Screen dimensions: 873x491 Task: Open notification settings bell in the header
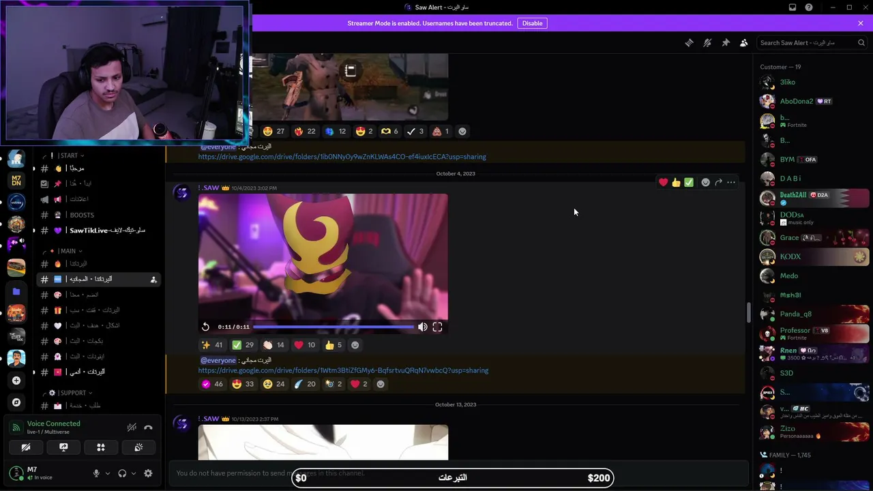[x=707, y=42]
